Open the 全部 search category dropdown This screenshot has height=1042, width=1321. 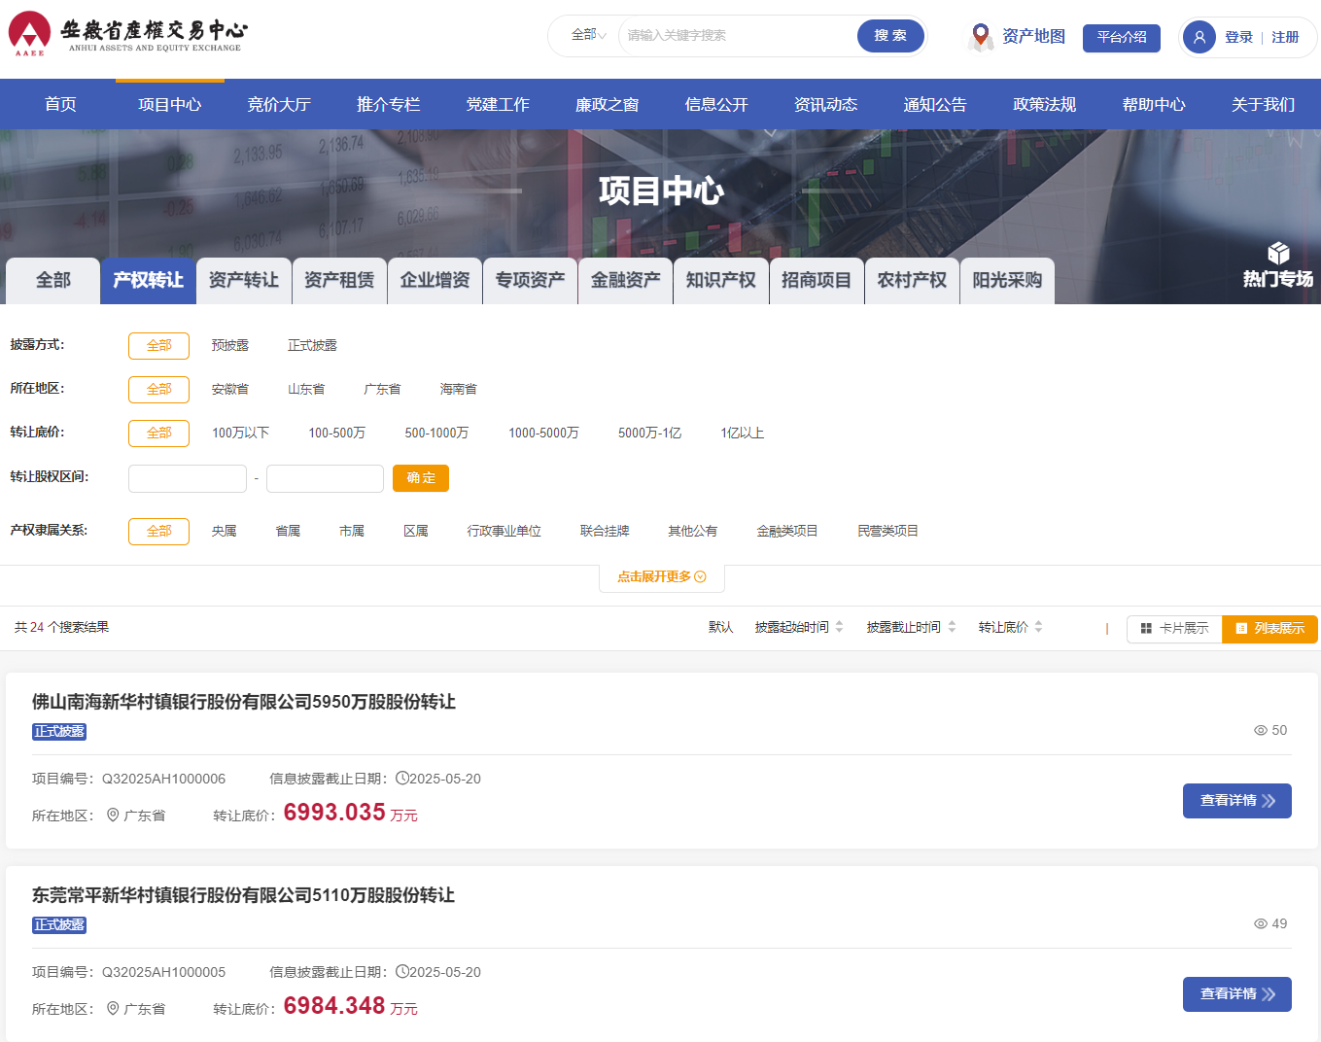[x=589, y=35]
